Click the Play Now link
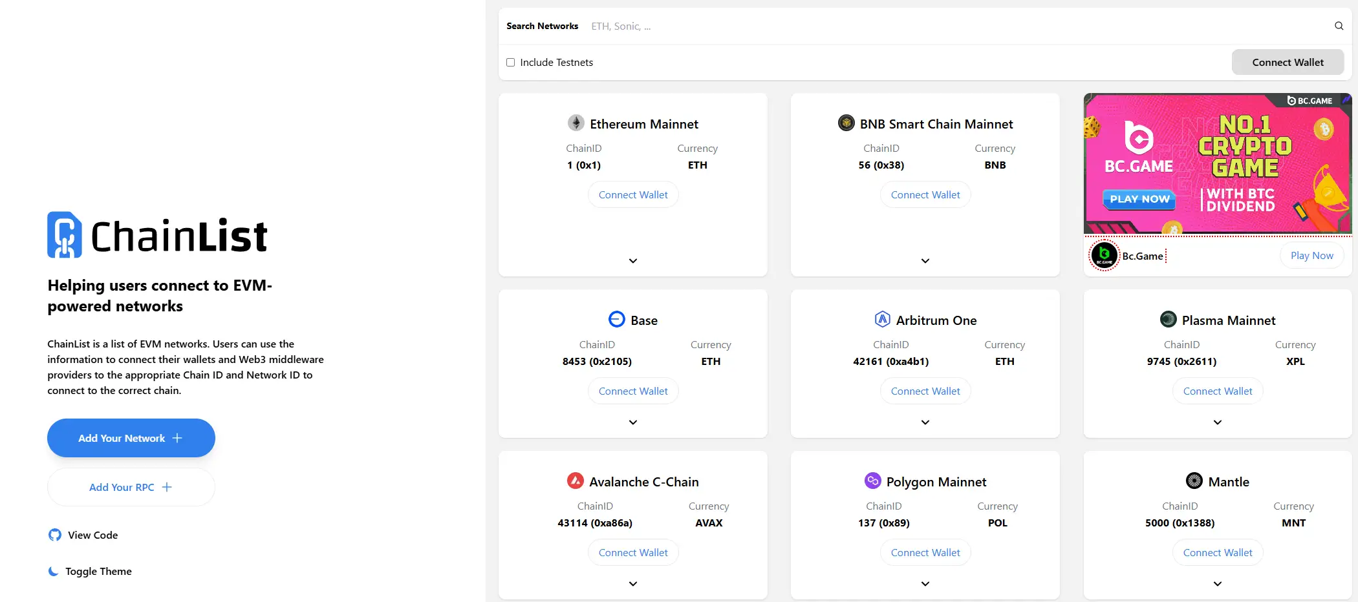This screenshot has width=1358, height=602. [x=1311, y=255]
